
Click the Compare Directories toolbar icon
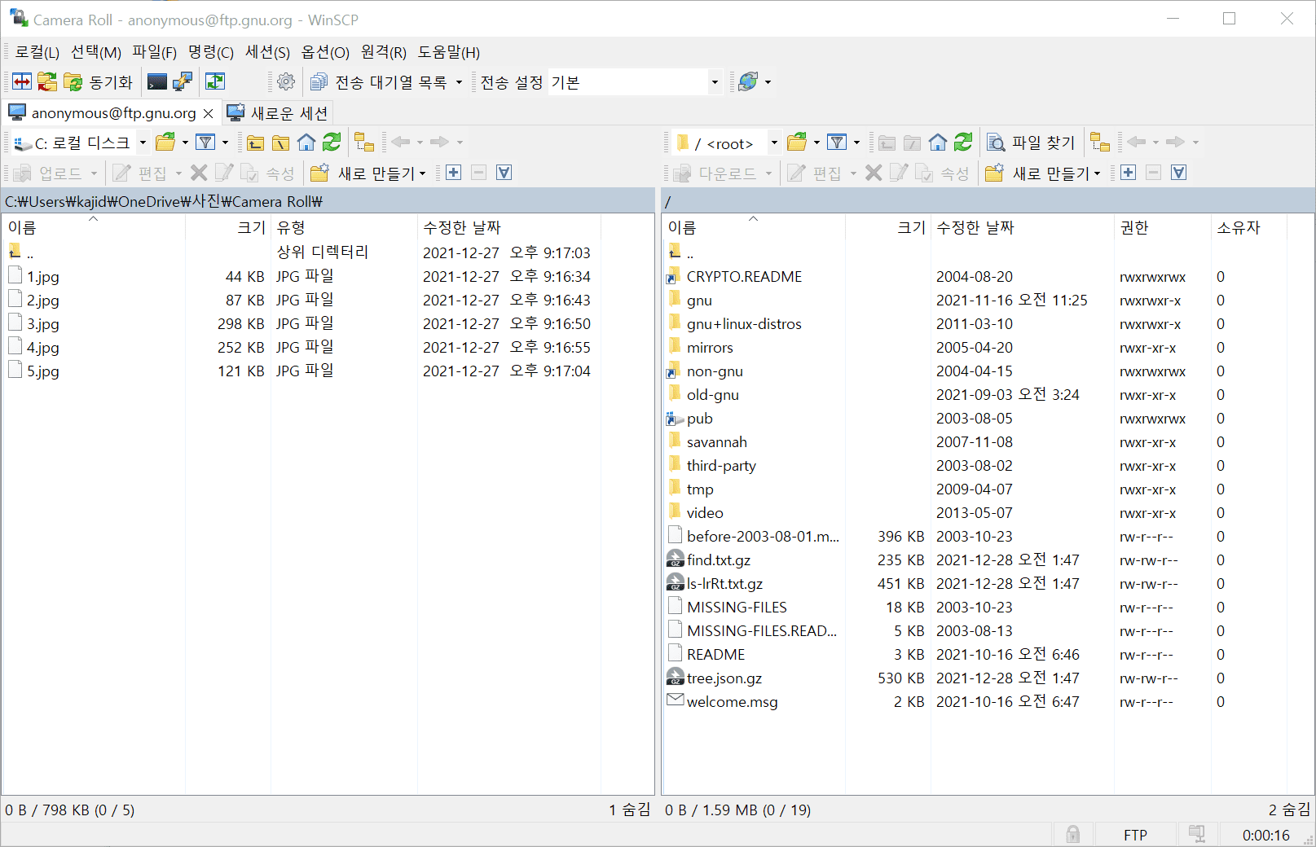[22, 81]
